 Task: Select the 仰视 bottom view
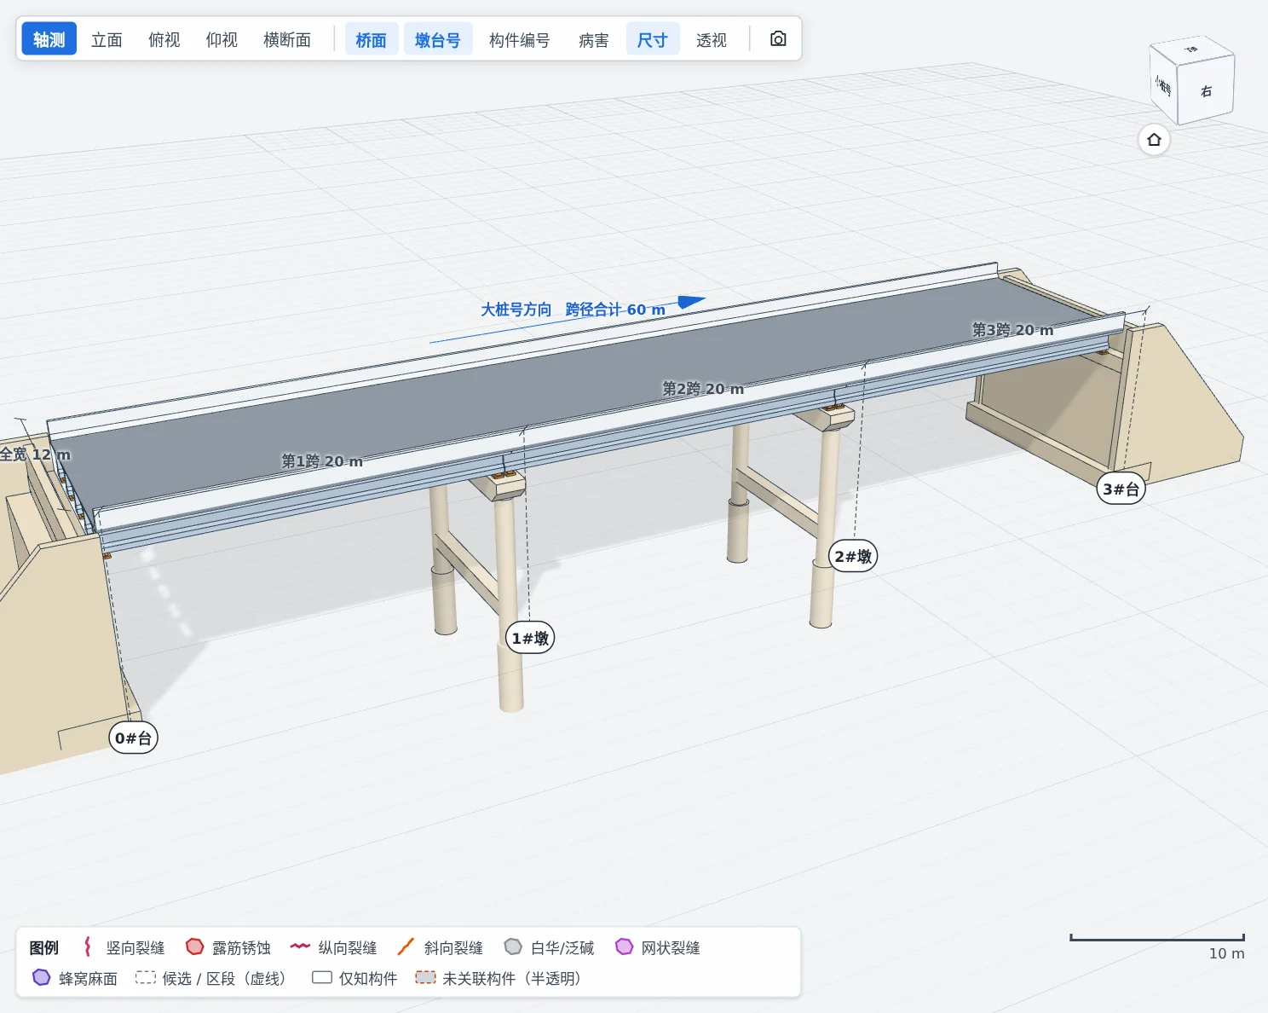point(222,39)
